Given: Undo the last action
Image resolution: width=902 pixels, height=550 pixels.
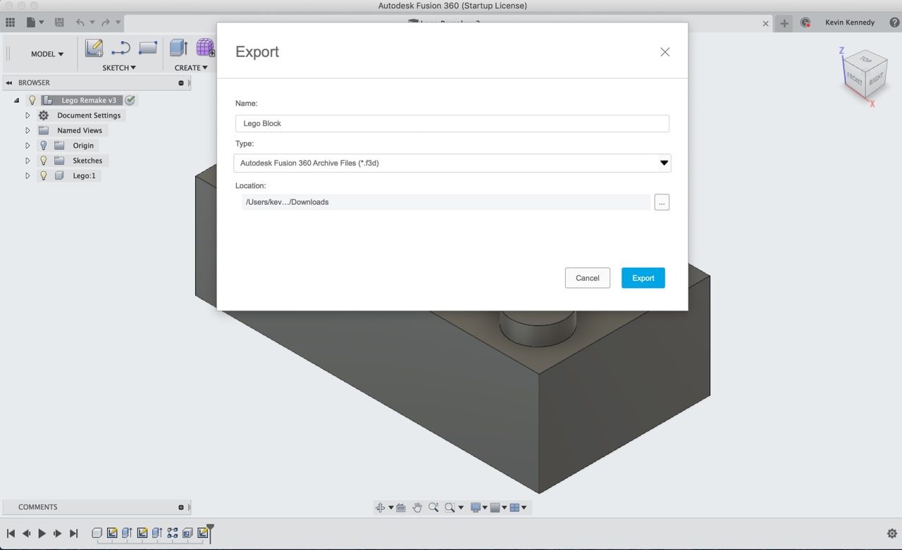Looking at the screenshot, I should coord(80,23).
